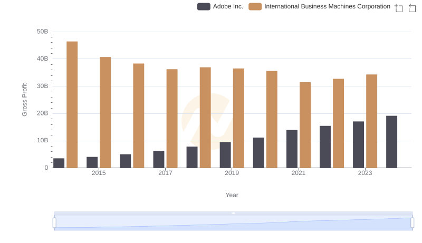Click the Gross Profit axis title
This screenshot has width=422, height=243.
pos(24,100)
